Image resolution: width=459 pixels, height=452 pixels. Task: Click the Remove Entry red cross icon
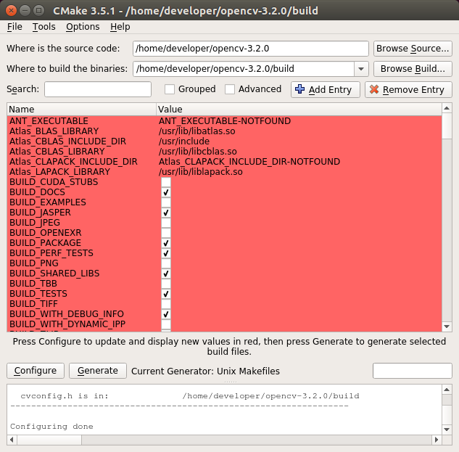[374, 89]
